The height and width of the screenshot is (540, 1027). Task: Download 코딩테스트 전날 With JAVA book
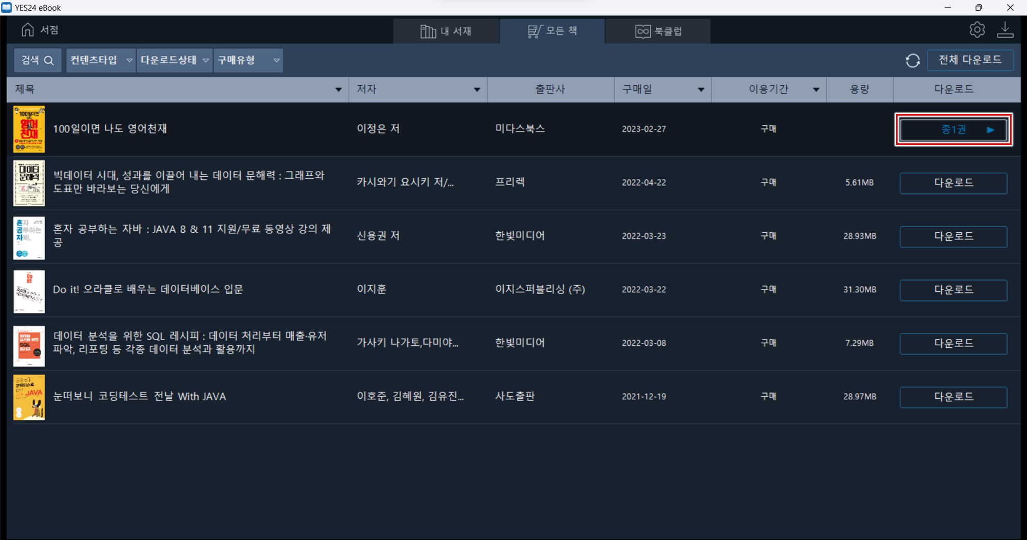[x=954, y=397]
